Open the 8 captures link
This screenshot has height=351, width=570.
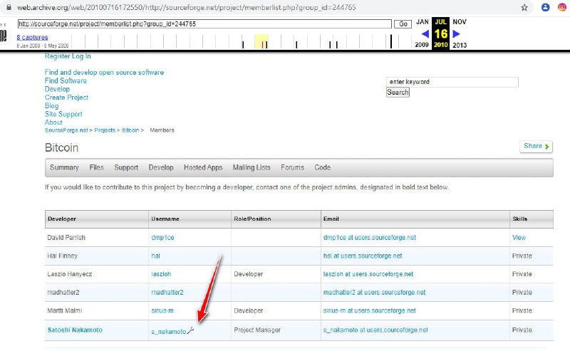[32, 38]
